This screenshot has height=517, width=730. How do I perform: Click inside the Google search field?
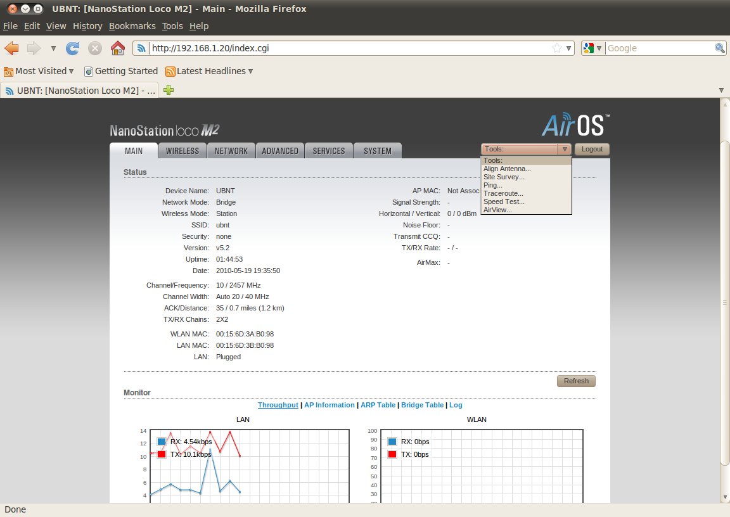point(659,48)
